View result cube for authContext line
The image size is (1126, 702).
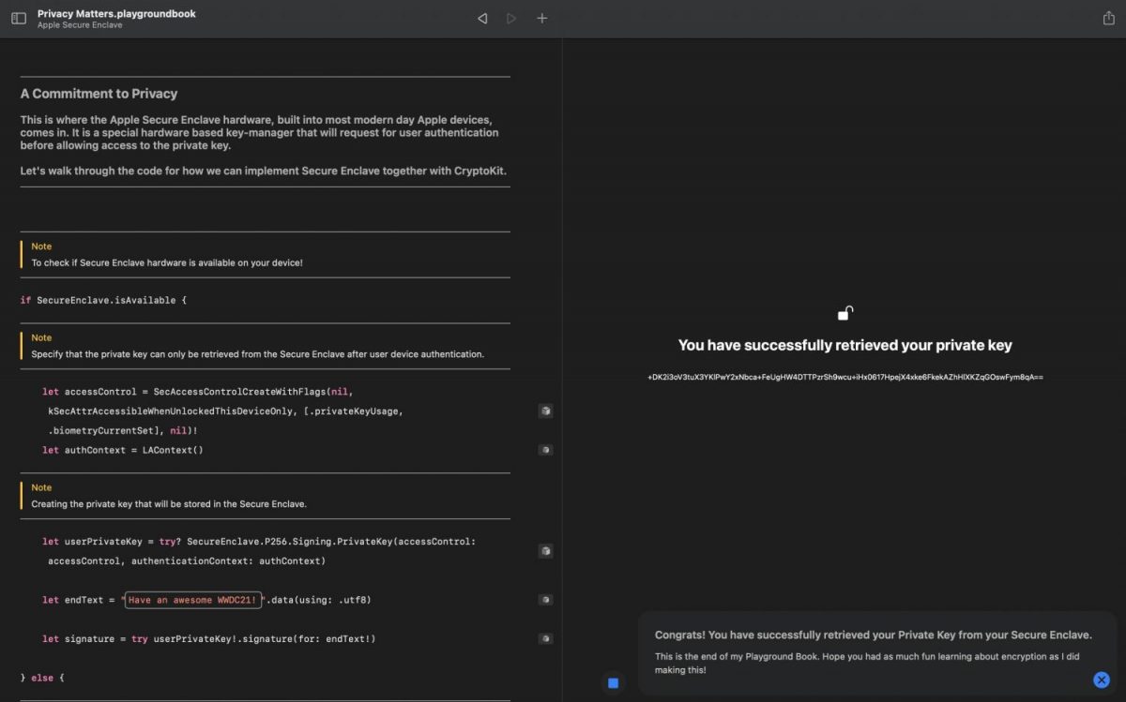[x=545, y=450]
